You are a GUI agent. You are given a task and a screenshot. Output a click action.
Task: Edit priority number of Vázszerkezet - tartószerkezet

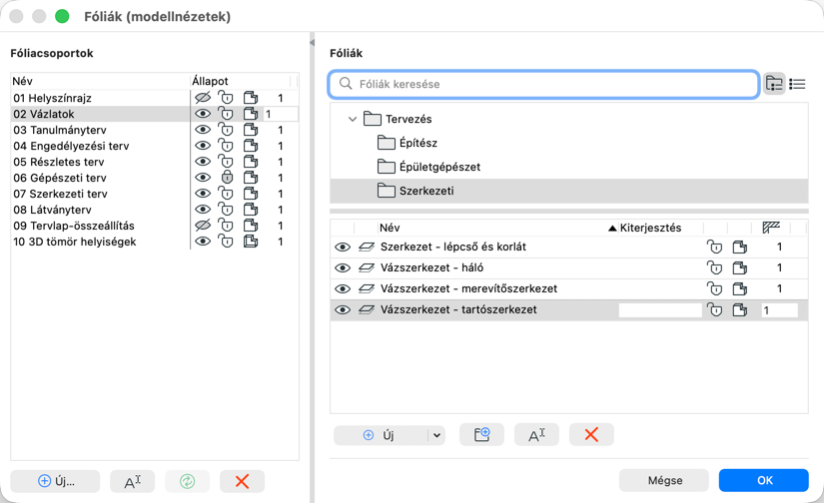click(780, 309)
